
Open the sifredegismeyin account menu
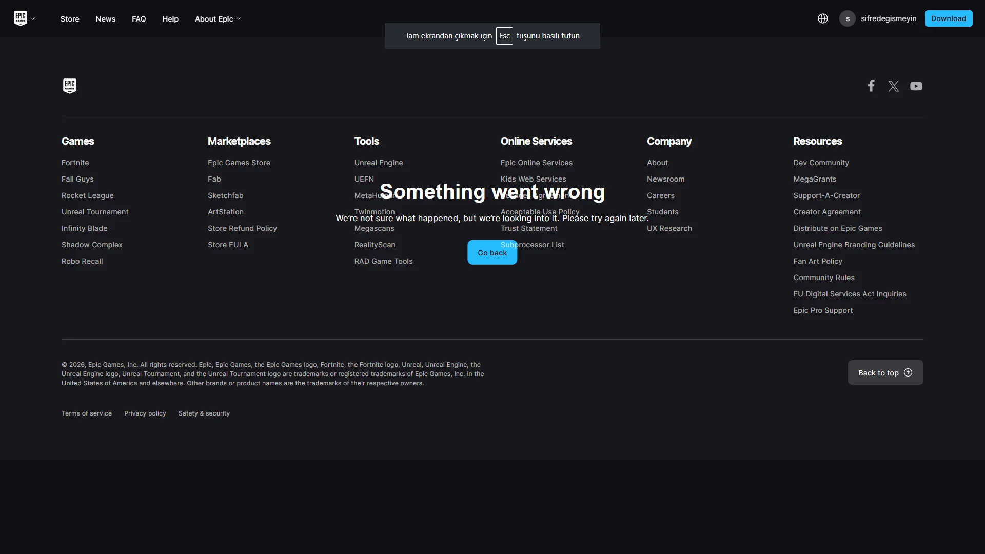[888, 18]
